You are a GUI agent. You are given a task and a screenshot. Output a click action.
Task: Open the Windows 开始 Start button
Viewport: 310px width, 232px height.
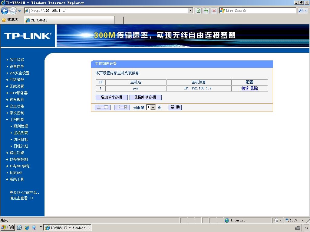[x=8, y=227]
